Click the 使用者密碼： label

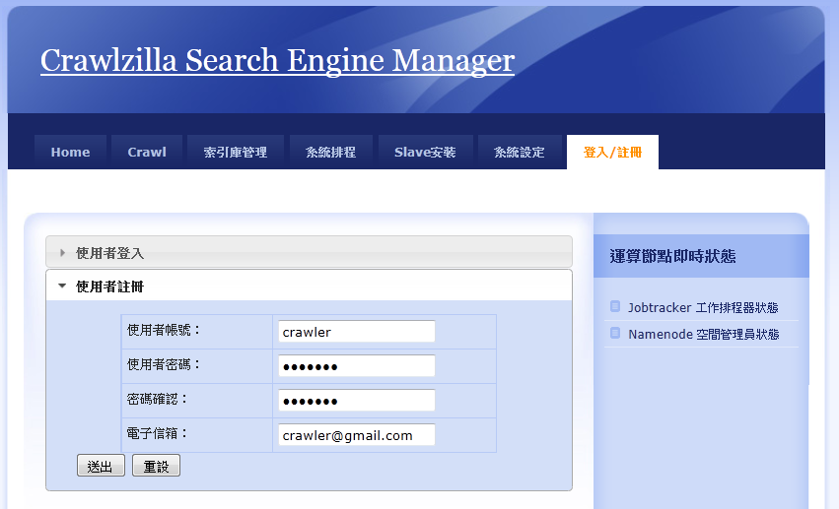[164, 364]
